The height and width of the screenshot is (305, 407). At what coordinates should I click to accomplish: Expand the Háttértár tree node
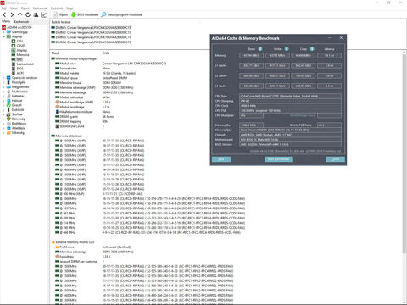3,96
